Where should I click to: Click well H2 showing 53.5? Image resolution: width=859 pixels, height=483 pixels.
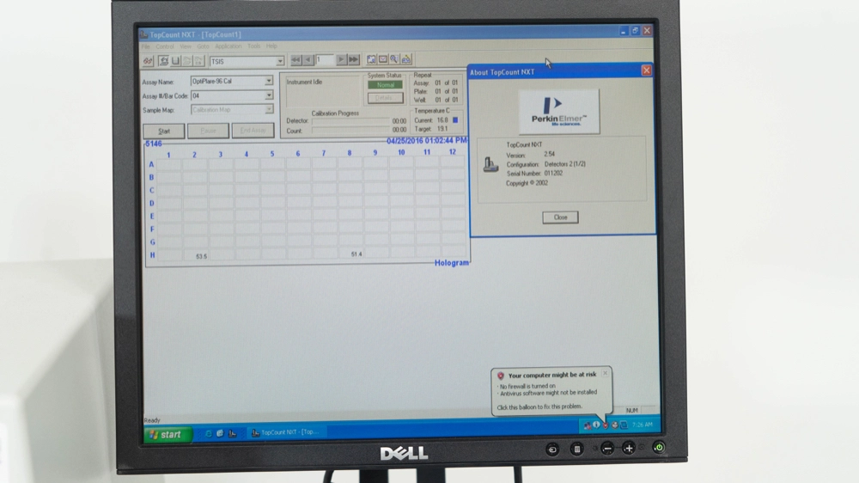coord(201,256)
